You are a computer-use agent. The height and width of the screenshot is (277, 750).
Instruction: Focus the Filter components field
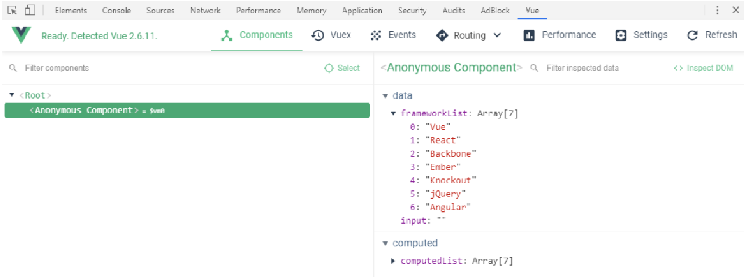point(57,68)
